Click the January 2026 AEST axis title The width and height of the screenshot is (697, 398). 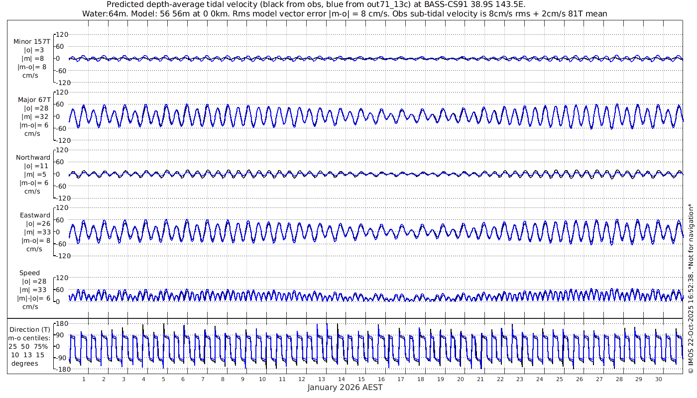pos(345,388)
